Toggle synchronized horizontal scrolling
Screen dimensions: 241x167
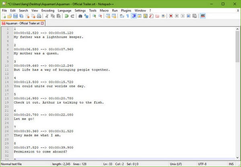tap(114, 16)
